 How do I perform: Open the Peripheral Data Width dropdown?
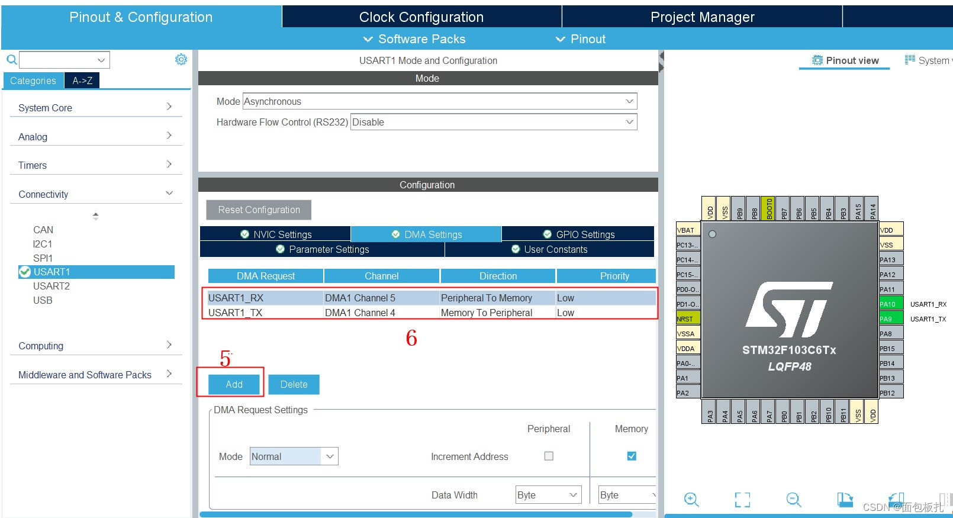pyautogui.click(x=549, y=495)
